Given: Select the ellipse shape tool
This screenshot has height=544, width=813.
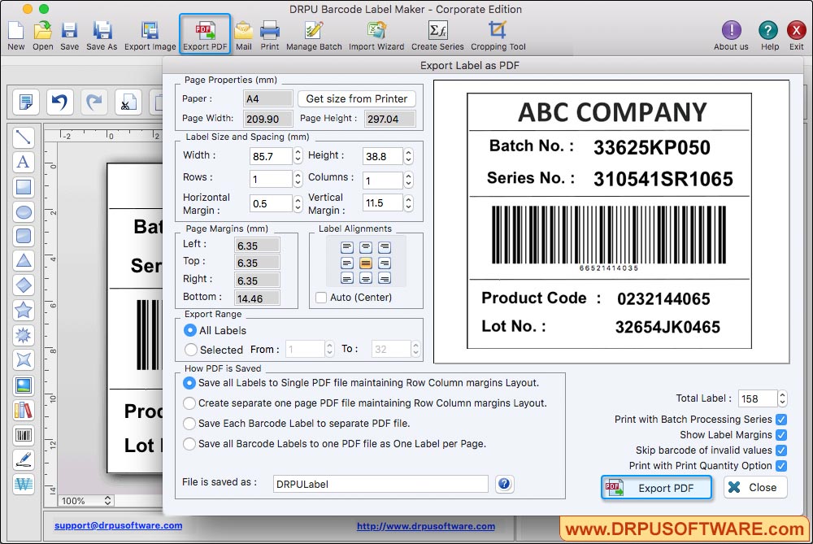Looking at the screenshot, I should pos(24,211).
